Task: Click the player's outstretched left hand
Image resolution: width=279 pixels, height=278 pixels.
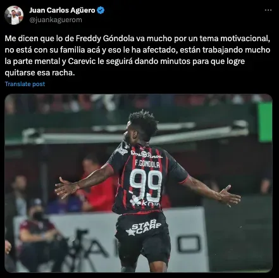Action: (x=65, y=187)
